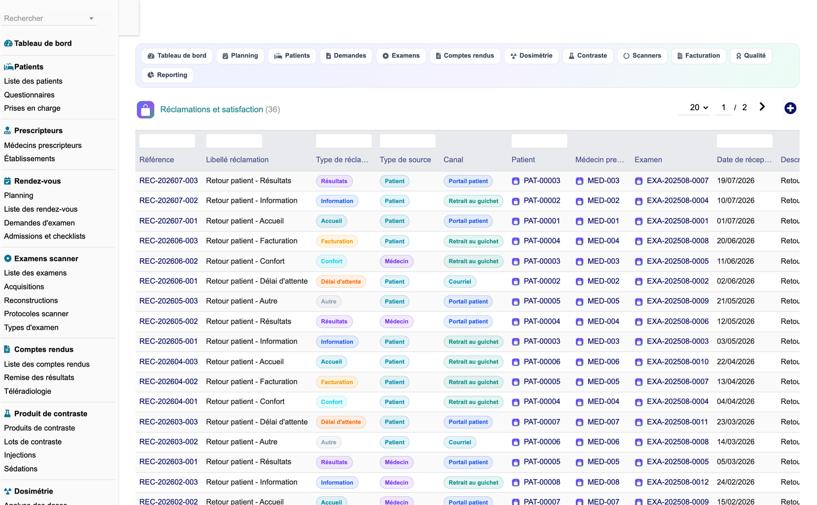Open exam link EXA-202508-0012

click(x=677, y=482)
